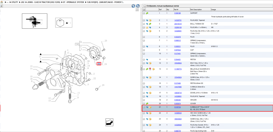Screen dimensions: 273x132
Task: Toggle the mark circle for ref 21 O-RING
Action: point(144,107)
